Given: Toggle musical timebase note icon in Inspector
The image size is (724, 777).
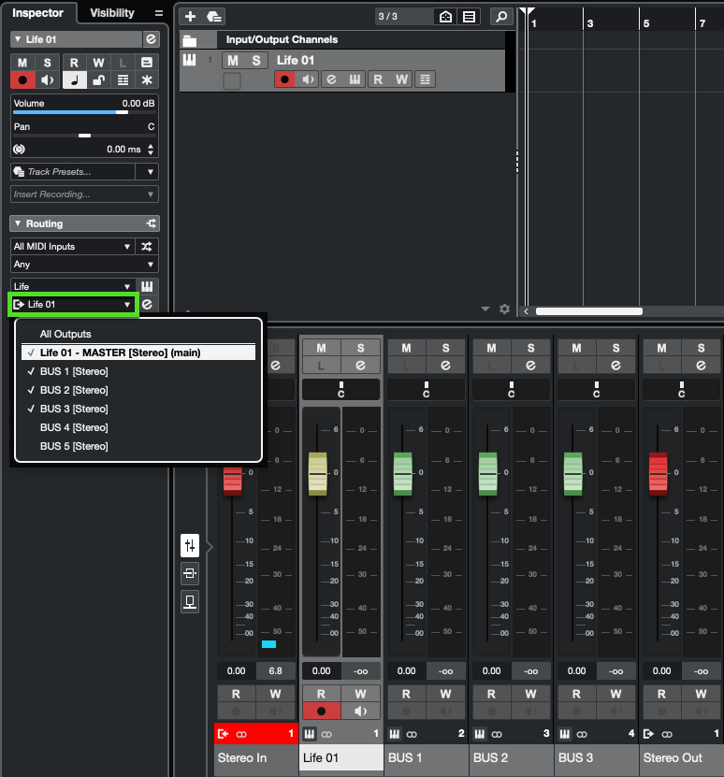Looking at the screenshot, I should coord(75,79).
